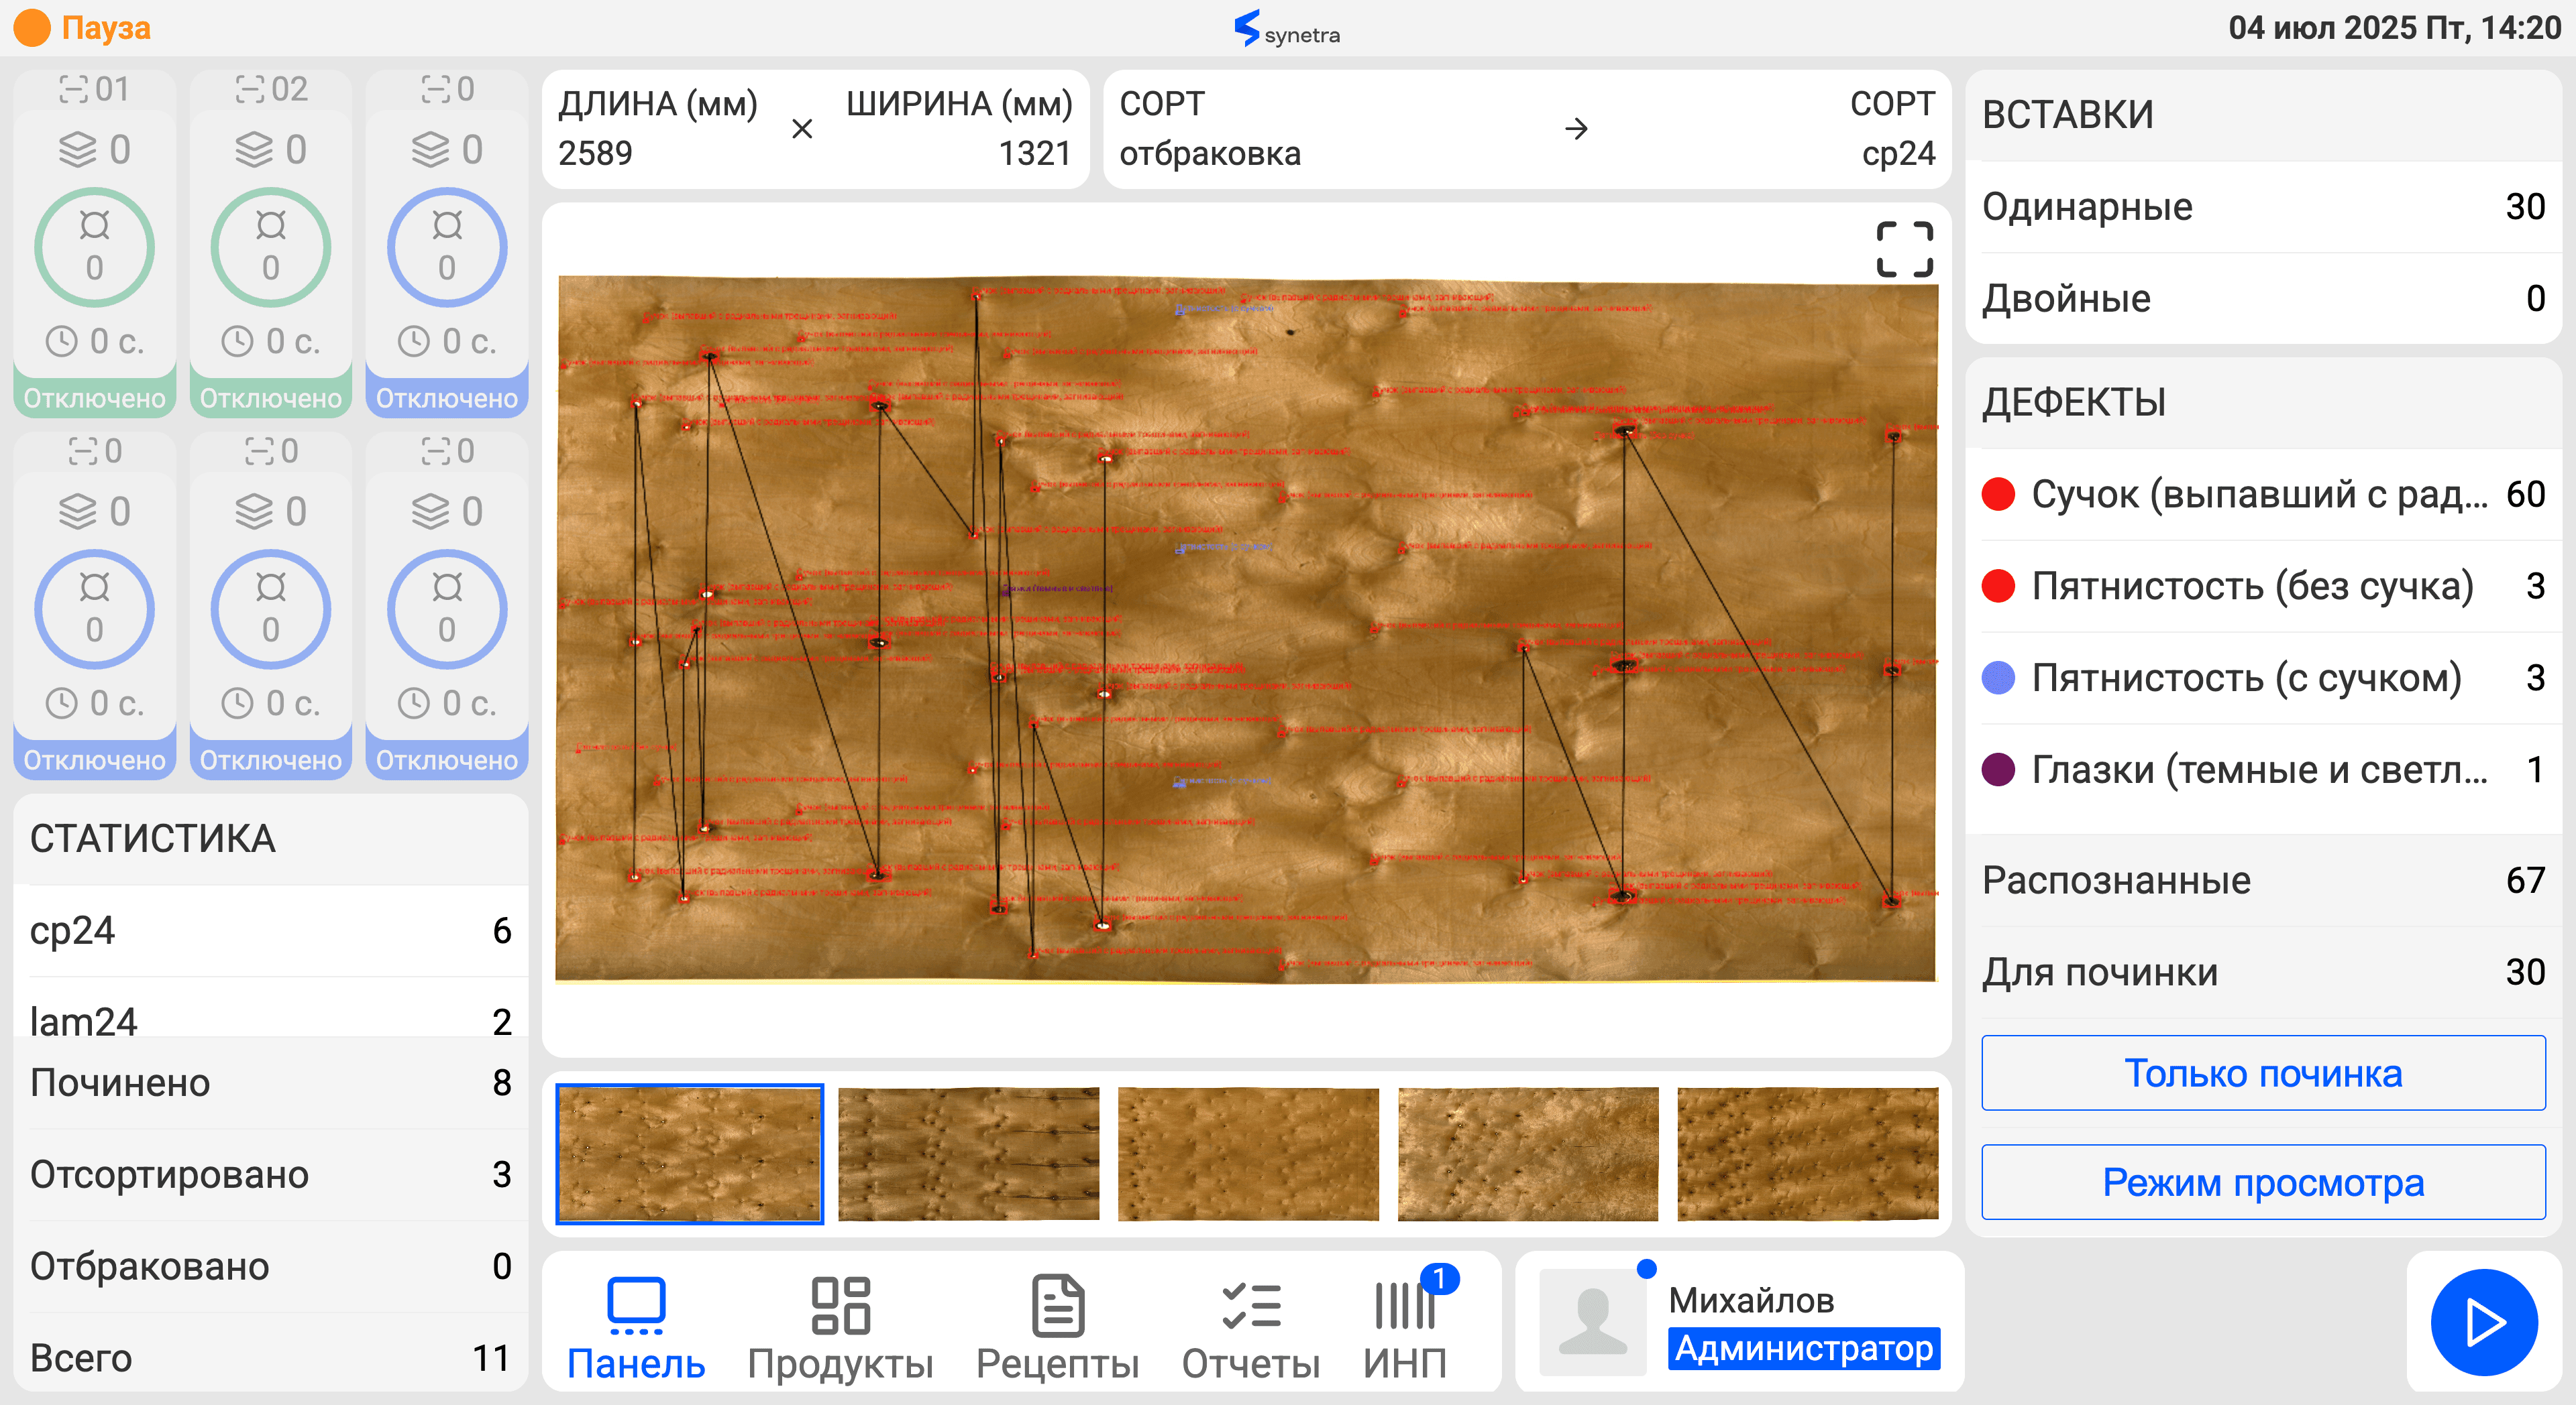The width and height of the screenshot is (2576, 1405).
Task: Click the arrow between the СОРТ grade fields
Action: pyautogui.click(x=1576, y=129)
